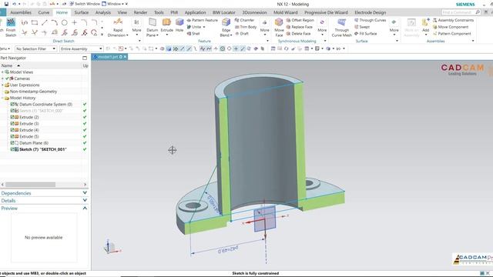493x277 pixels.
Task: Select the Assembly Constraints command
Action: (x=453, y=20)
